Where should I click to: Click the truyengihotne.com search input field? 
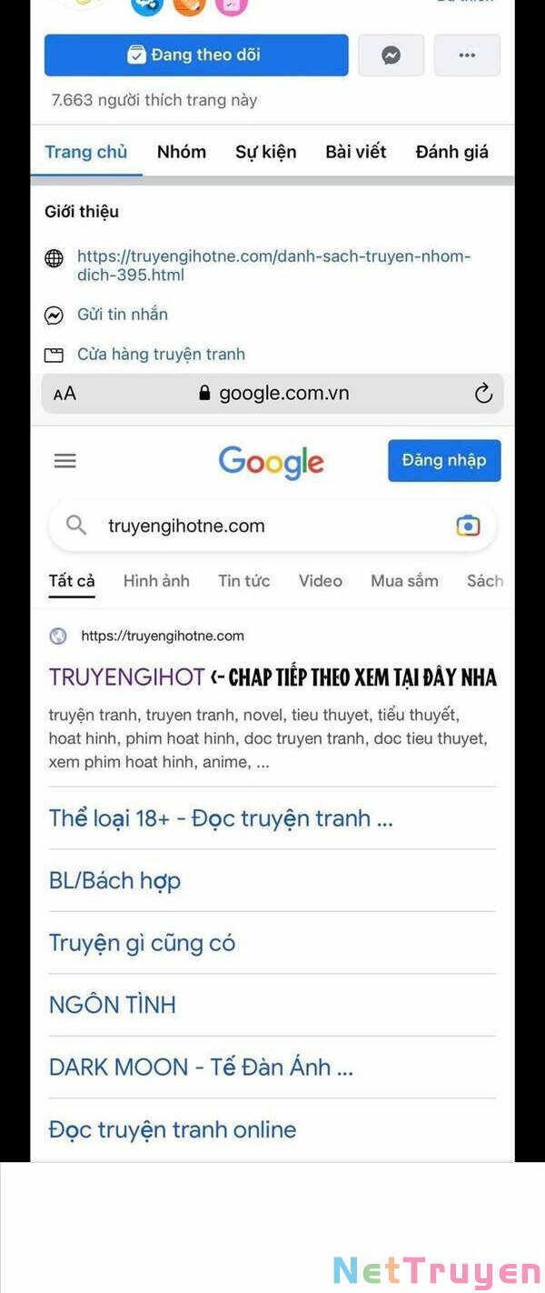[x=272, y=526]
